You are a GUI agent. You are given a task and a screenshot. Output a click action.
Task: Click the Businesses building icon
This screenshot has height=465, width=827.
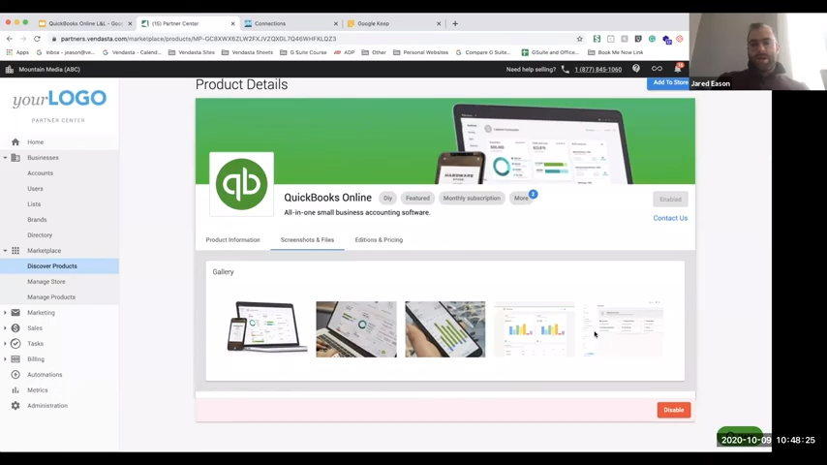coord(15,158)
